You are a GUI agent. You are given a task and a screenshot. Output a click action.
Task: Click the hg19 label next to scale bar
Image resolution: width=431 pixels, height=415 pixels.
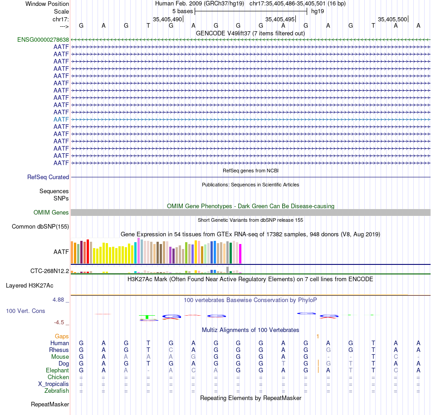pos(318,11)
